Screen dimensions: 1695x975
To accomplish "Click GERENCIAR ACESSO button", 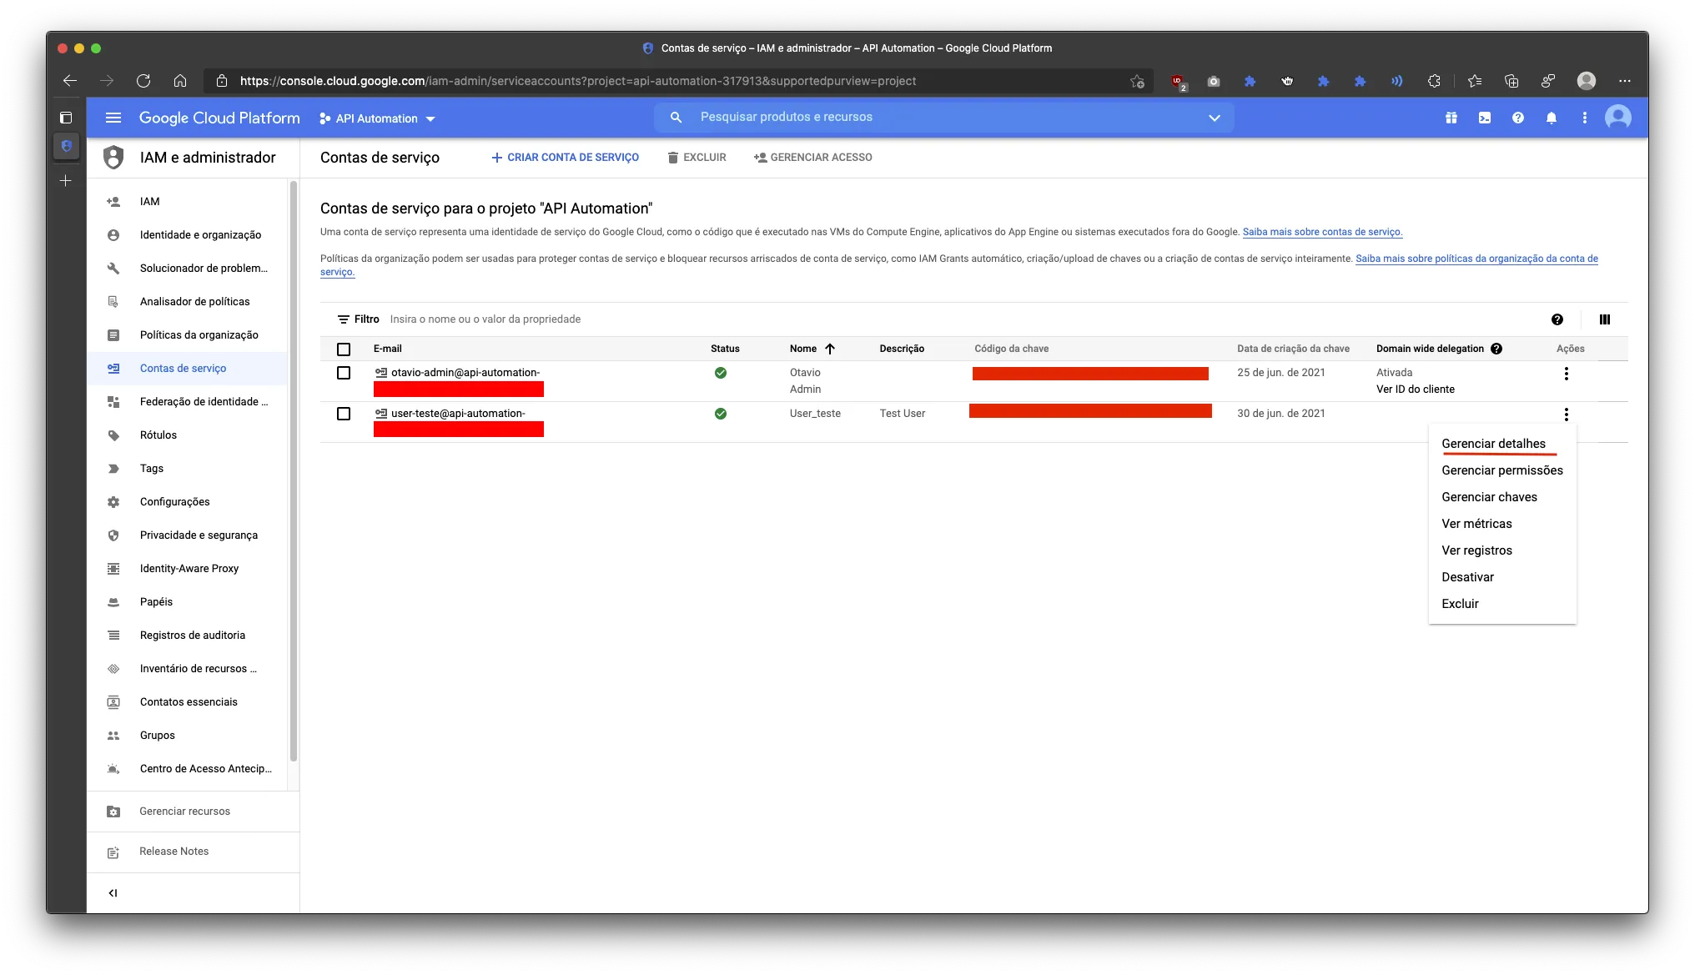I will pos(812,158).
